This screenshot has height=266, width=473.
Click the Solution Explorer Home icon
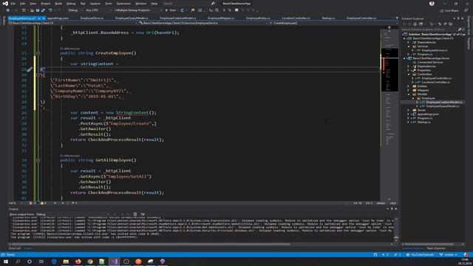pyautogui.click(x=415, y=24)
